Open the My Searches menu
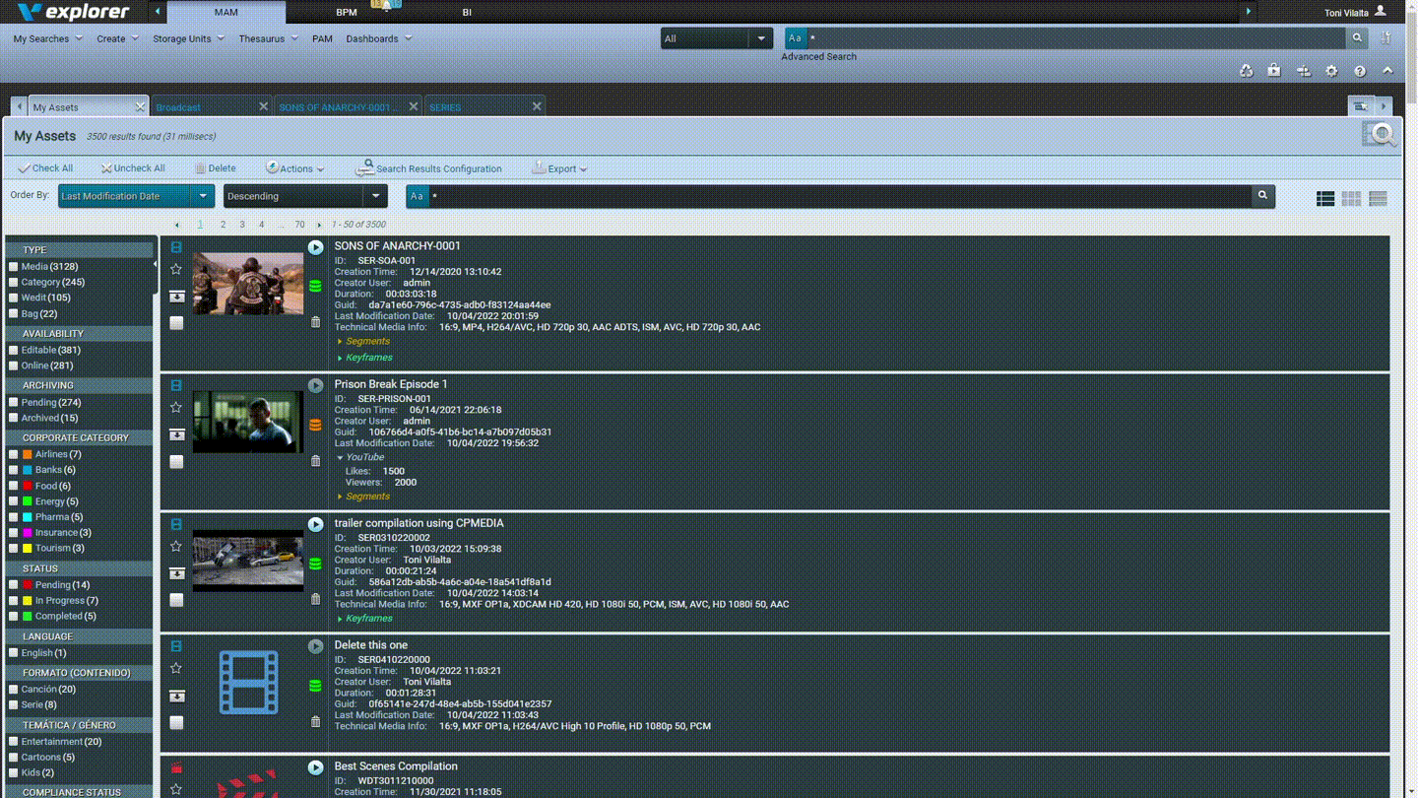This screenshot has height=798, width=1418. 47,38
